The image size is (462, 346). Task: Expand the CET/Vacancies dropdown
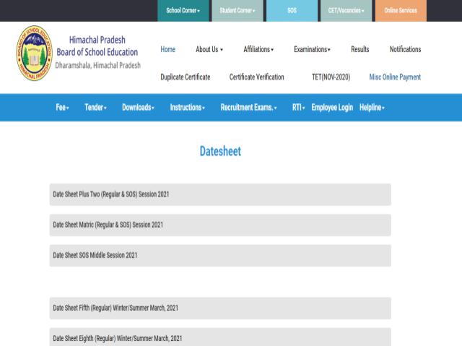346,11
